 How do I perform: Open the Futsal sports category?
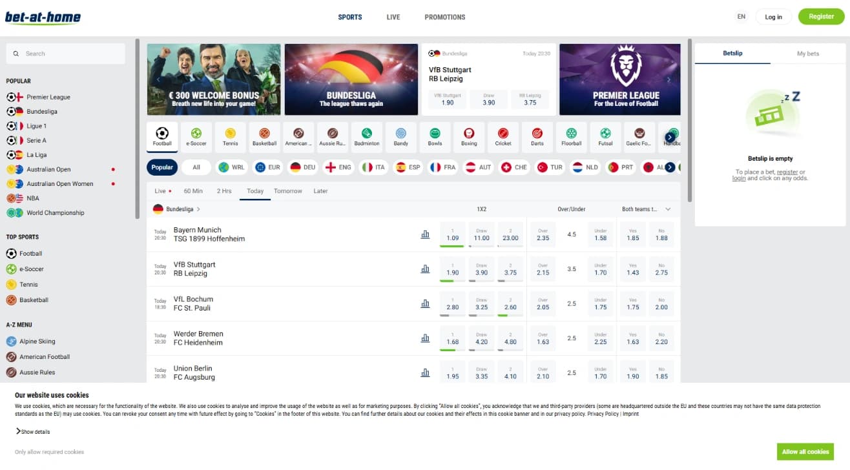(605, 136)
